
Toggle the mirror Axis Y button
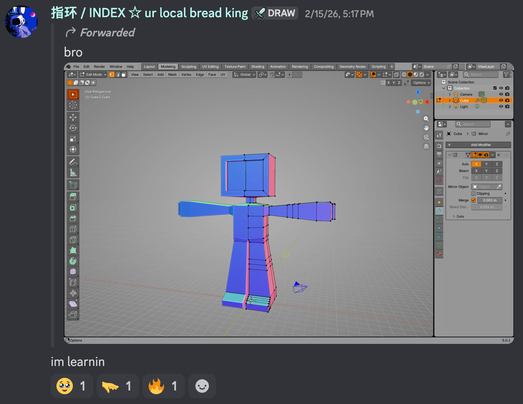tap(487, 164)
